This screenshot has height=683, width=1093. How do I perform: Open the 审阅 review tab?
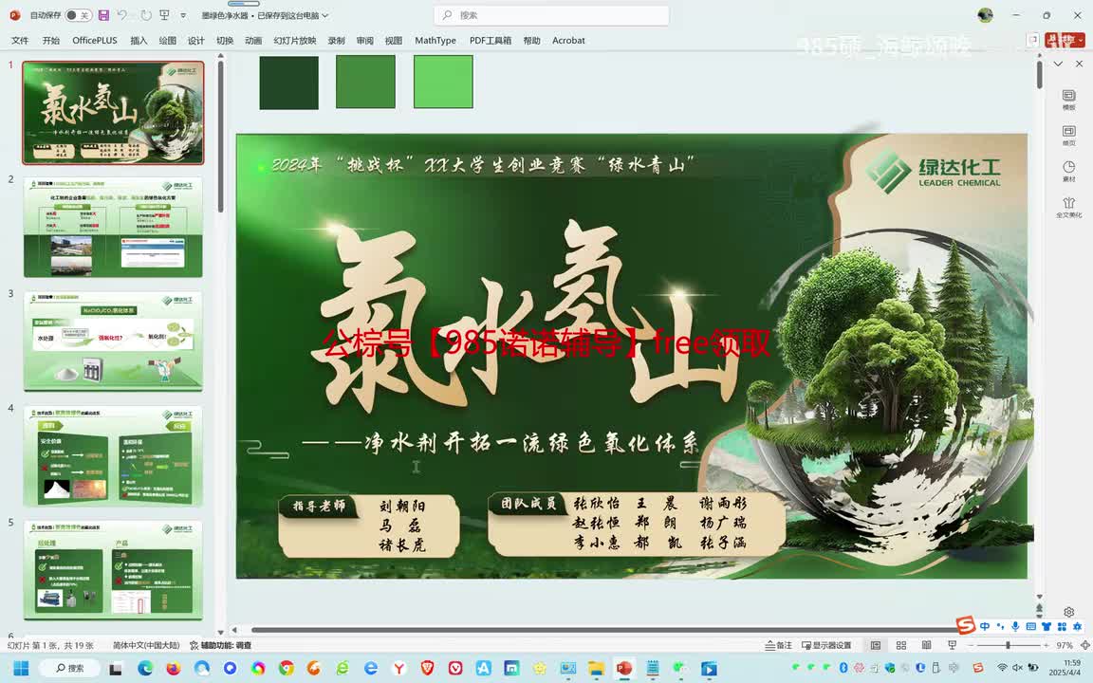tap(364, 41)
